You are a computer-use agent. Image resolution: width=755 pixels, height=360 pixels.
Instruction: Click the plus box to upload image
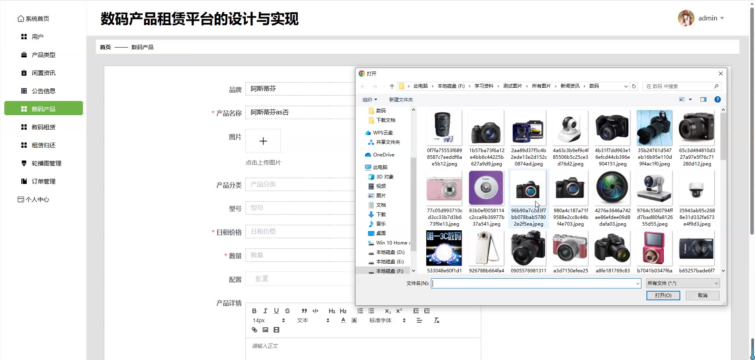coord(263,141)
